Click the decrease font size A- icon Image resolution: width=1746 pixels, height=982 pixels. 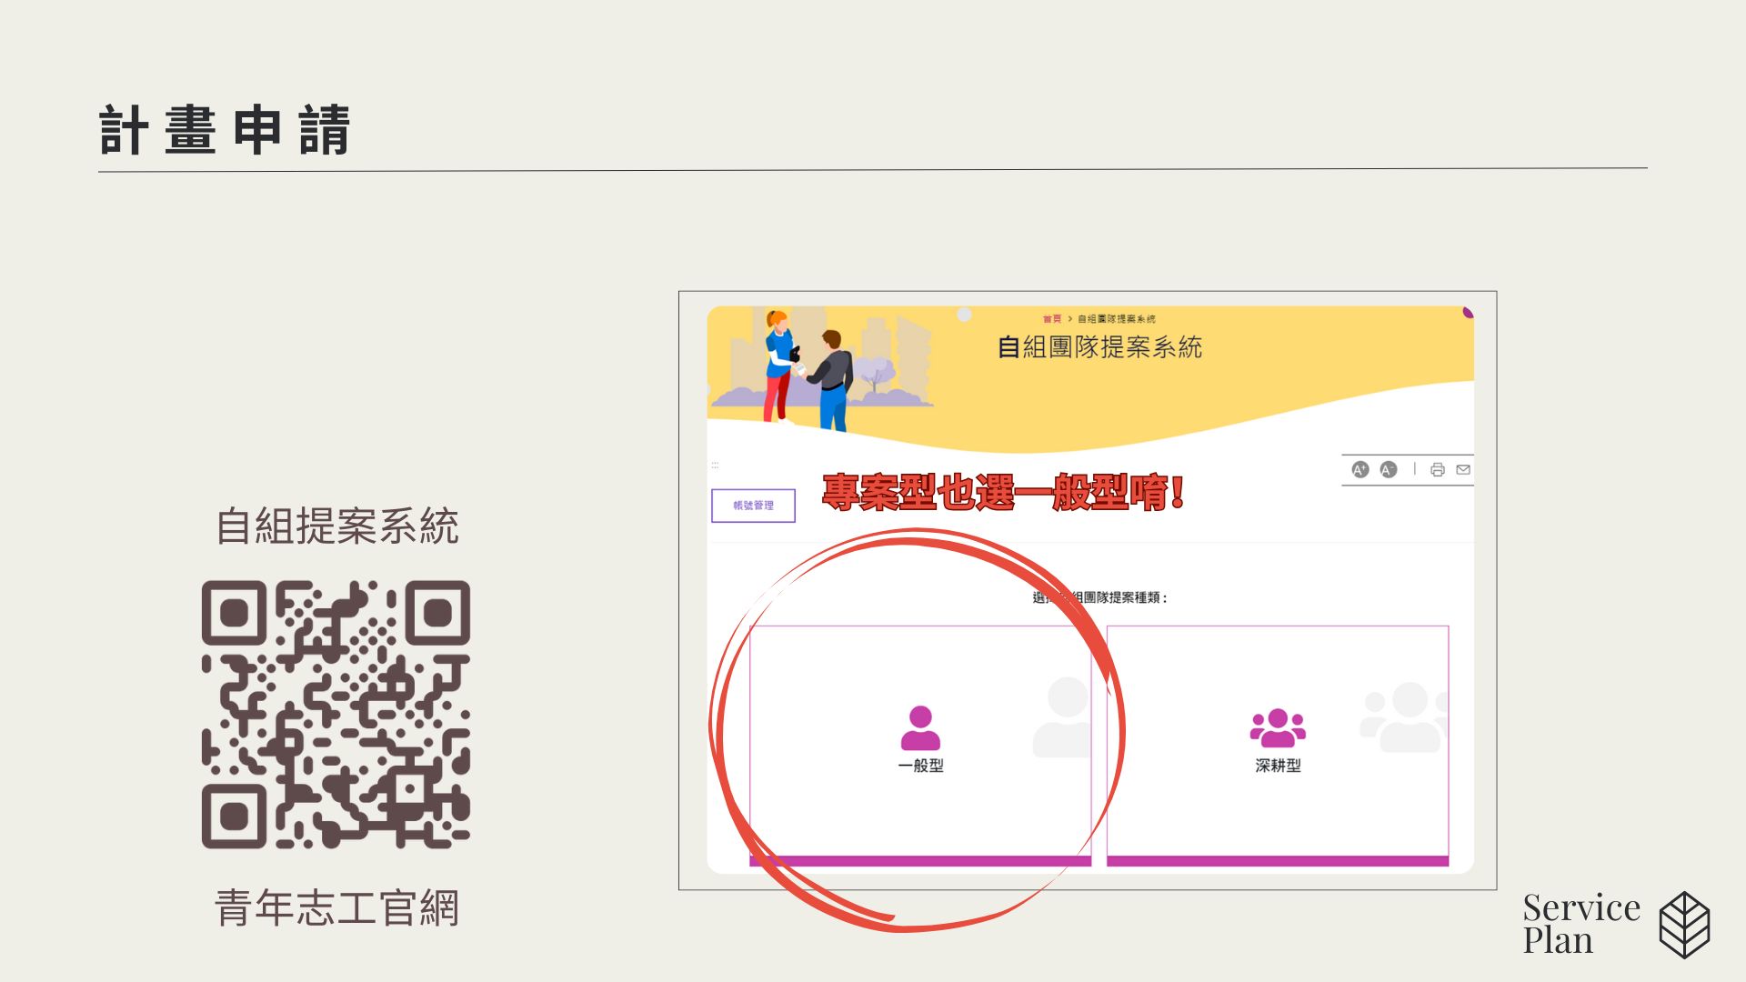point(1389,470)
